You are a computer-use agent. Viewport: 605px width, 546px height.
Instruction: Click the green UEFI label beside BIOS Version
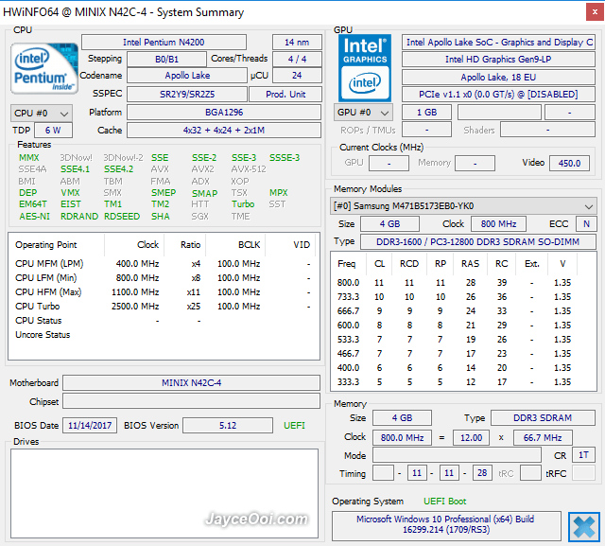(x=294, y=426)
